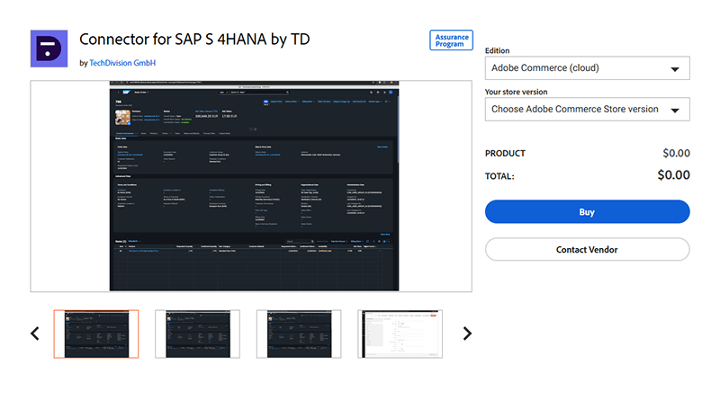The image size is (720, 400).
Task: Click the Contact Vendor button
Action: 588,250
